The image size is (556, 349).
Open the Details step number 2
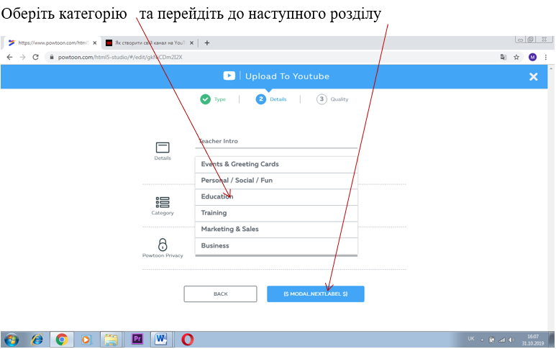(271, 99)
